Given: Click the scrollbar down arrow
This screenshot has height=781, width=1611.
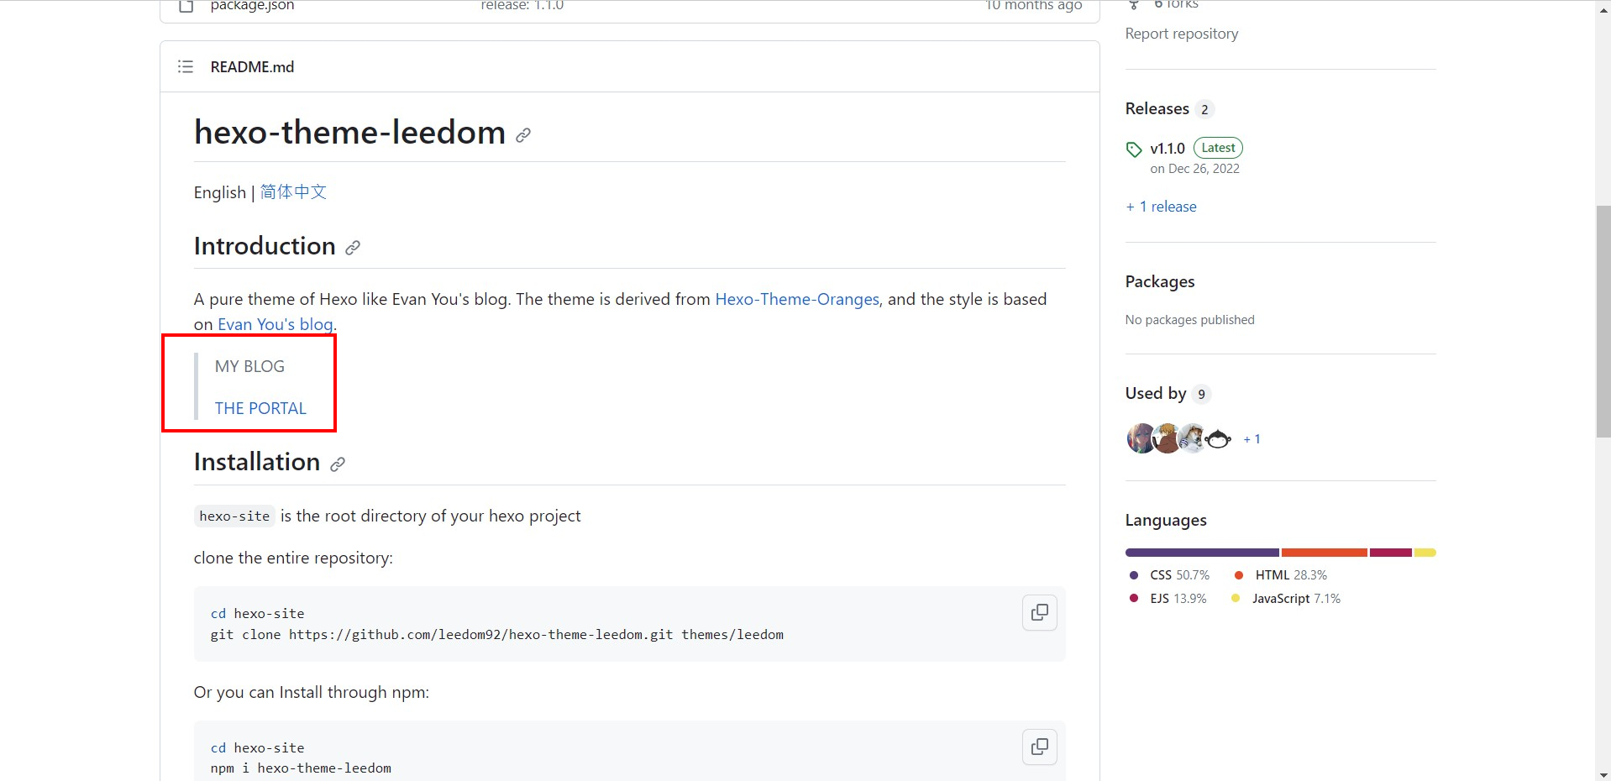Looking at the screenshot, I should click(1603, 774).
